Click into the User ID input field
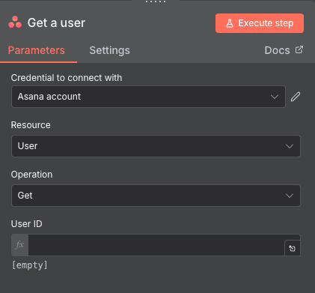The width and height of the screenshot is (315, 293). [x=156, y=245]
